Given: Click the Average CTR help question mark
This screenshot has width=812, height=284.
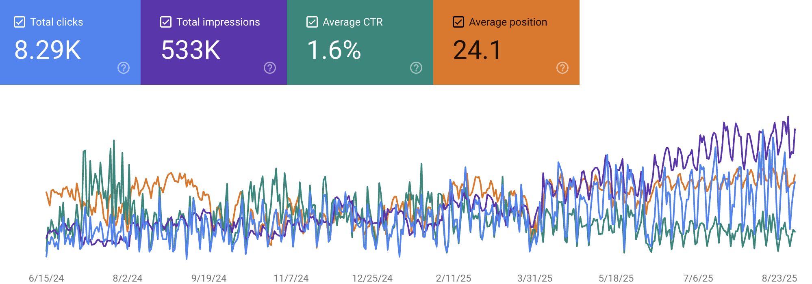Looking at the screenshot, I should point(416,68).
